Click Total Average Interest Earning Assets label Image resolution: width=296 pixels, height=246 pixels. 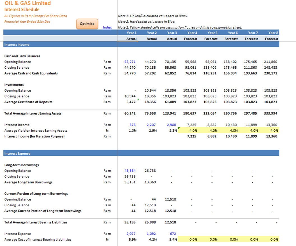[33, 113]
